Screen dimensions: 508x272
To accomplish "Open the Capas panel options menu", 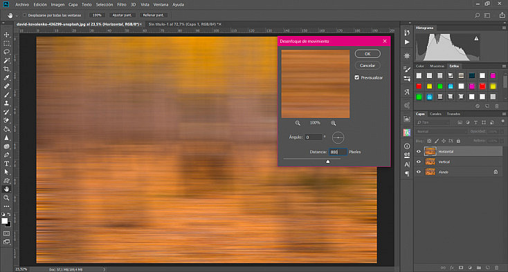I will 504,114.
